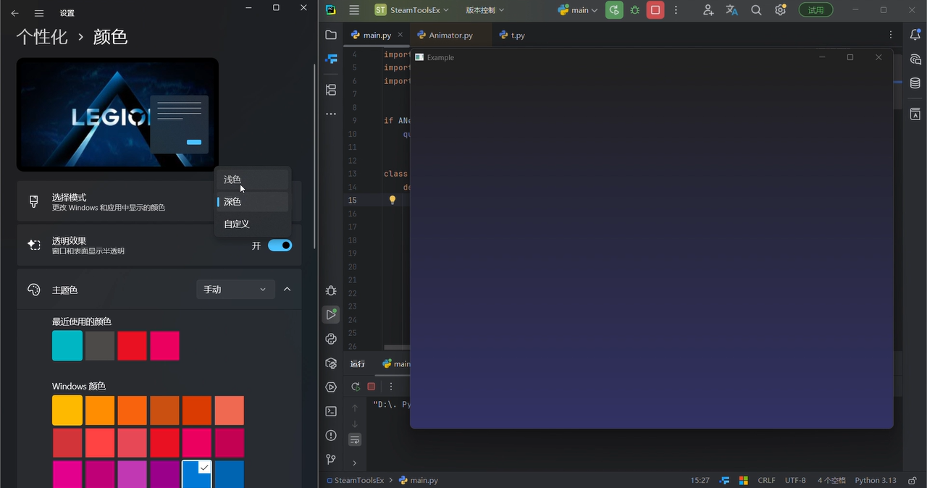Open Search Everywhere magnifier icon

[756, 10]
